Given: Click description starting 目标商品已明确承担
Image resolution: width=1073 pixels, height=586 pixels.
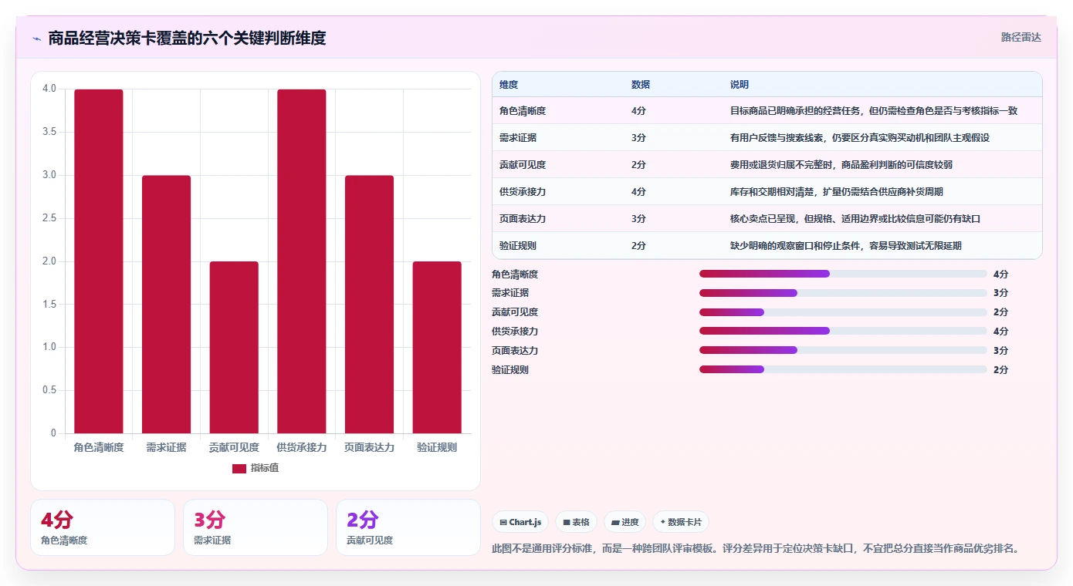Looking at the screenshot, I should coord(874,111).
